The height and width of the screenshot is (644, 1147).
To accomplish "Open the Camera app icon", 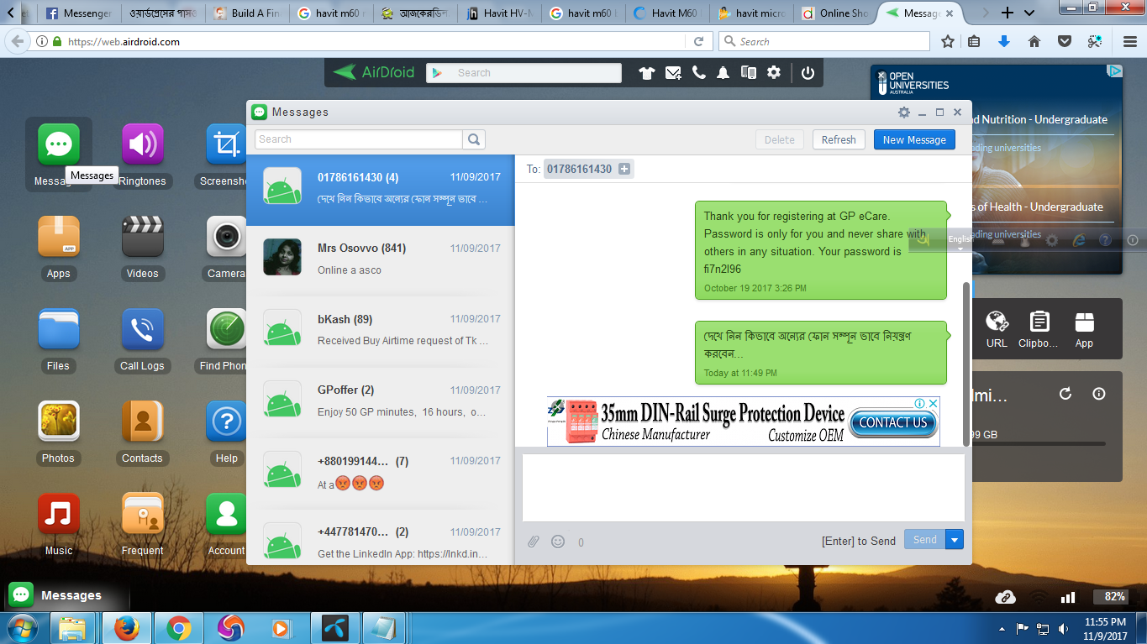I will click(226, 237).
